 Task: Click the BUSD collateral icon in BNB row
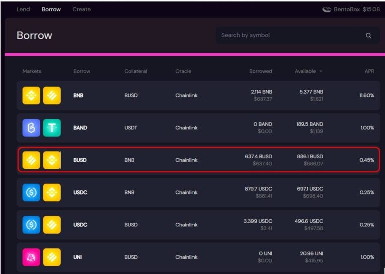point(52,95)
